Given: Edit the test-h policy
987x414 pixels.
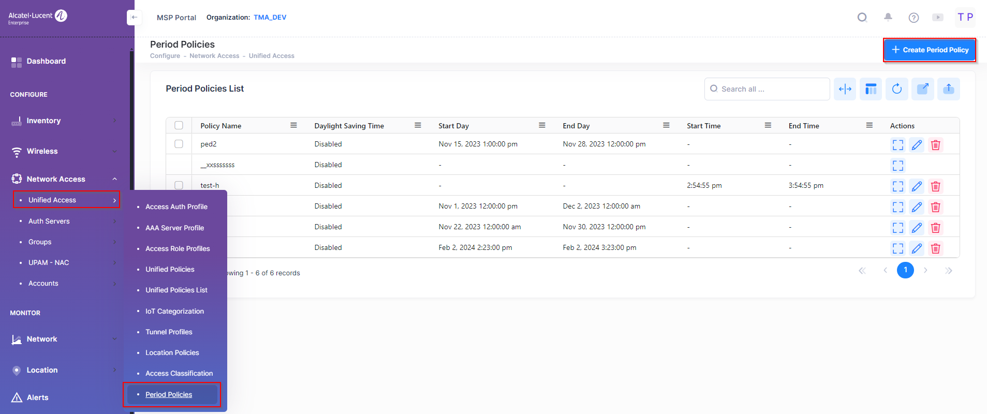Looking at the screenshot, I should [917, 186].
